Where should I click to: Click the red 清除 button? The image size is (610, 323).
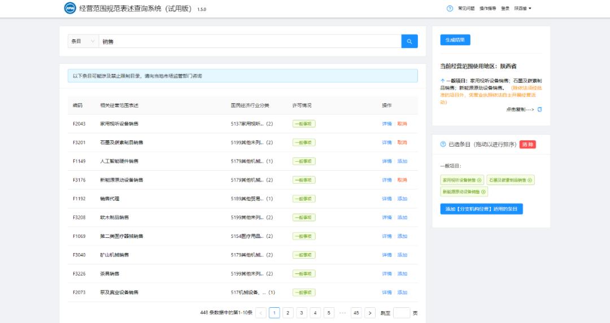coord(528,144)
